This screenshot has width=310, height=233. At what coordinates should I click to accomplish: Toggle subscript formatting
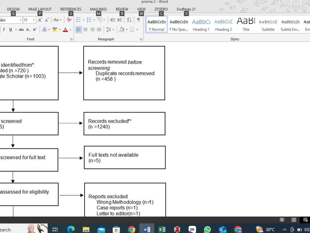click(28, 30)
